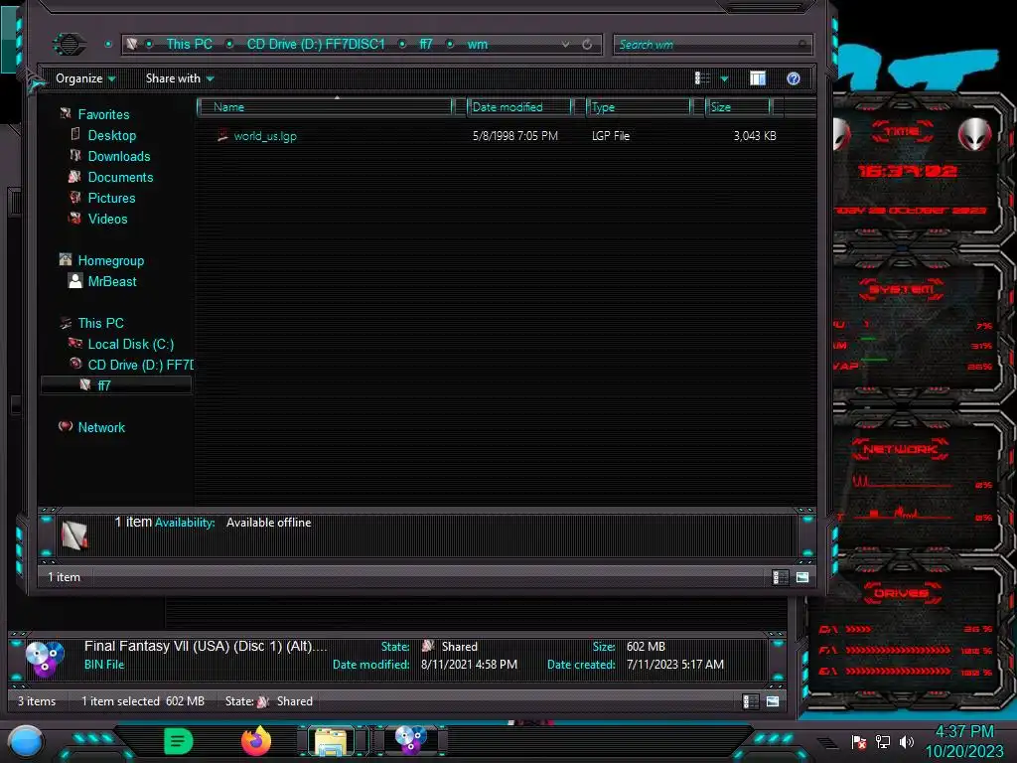Screen dimensions: 1017x763
Task: Open the disc imaging app on taskbar
Action: 410,741
